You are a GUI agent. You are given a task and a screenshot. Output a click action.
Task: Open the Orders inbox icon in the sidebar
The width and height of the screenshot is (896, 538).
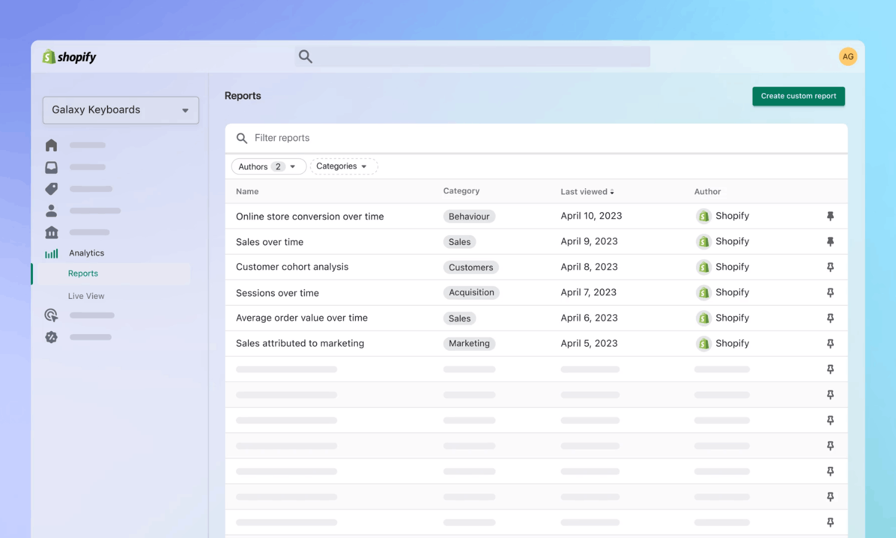click(x=51, y=167)
